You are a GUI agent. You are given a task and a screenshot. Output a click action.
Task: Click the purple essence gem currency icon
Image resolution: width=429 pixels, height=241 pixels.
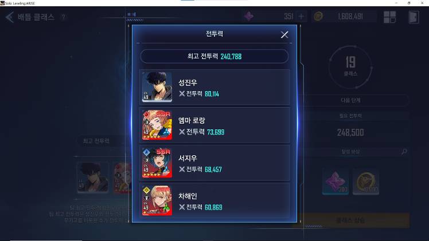[249, 17]
